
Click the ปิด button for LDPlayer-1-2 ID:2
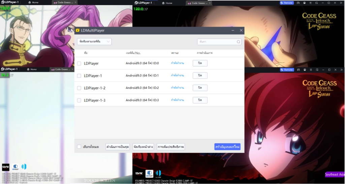pos(200,88)
